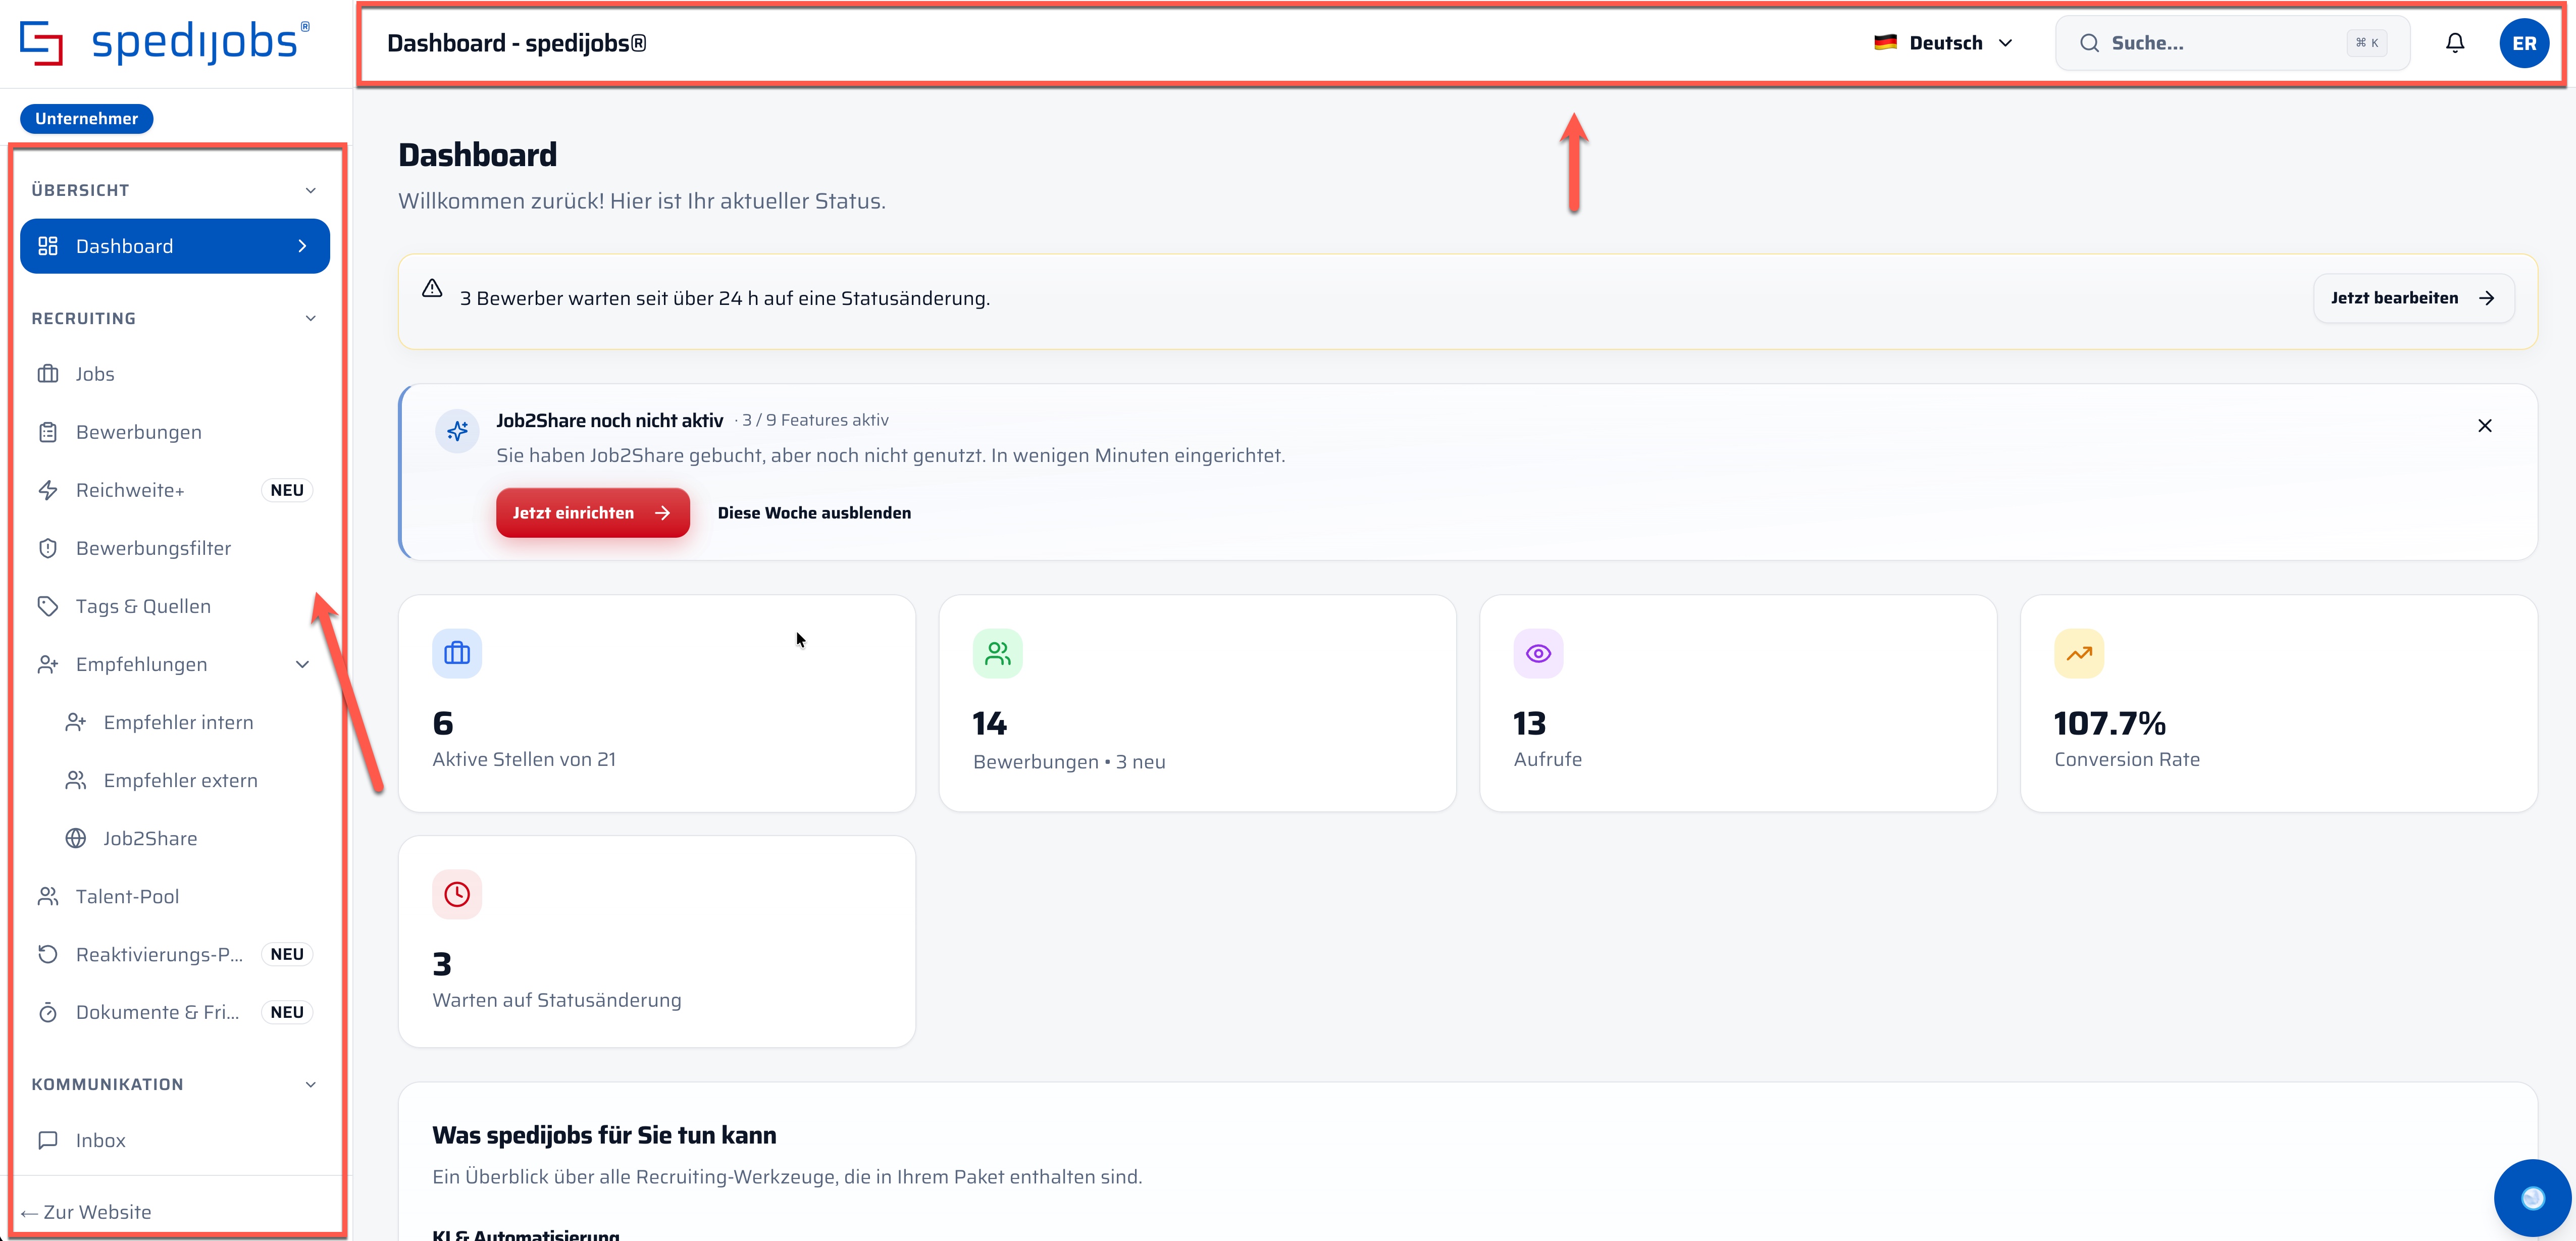Image resolution: width=2576 pixels, height=1241 pixels.
Task: Focus the Suche search field
Action: 2231,43
